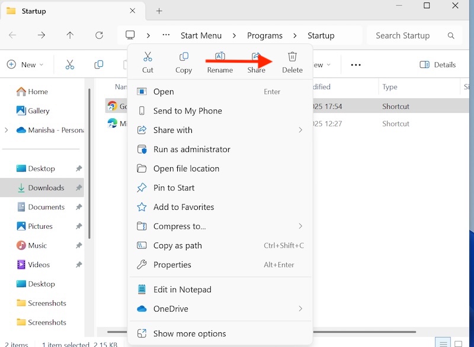Navigate to Programs via the breadcrumb
The height and width of the screenshot is (347, 474).
point(265,35)
